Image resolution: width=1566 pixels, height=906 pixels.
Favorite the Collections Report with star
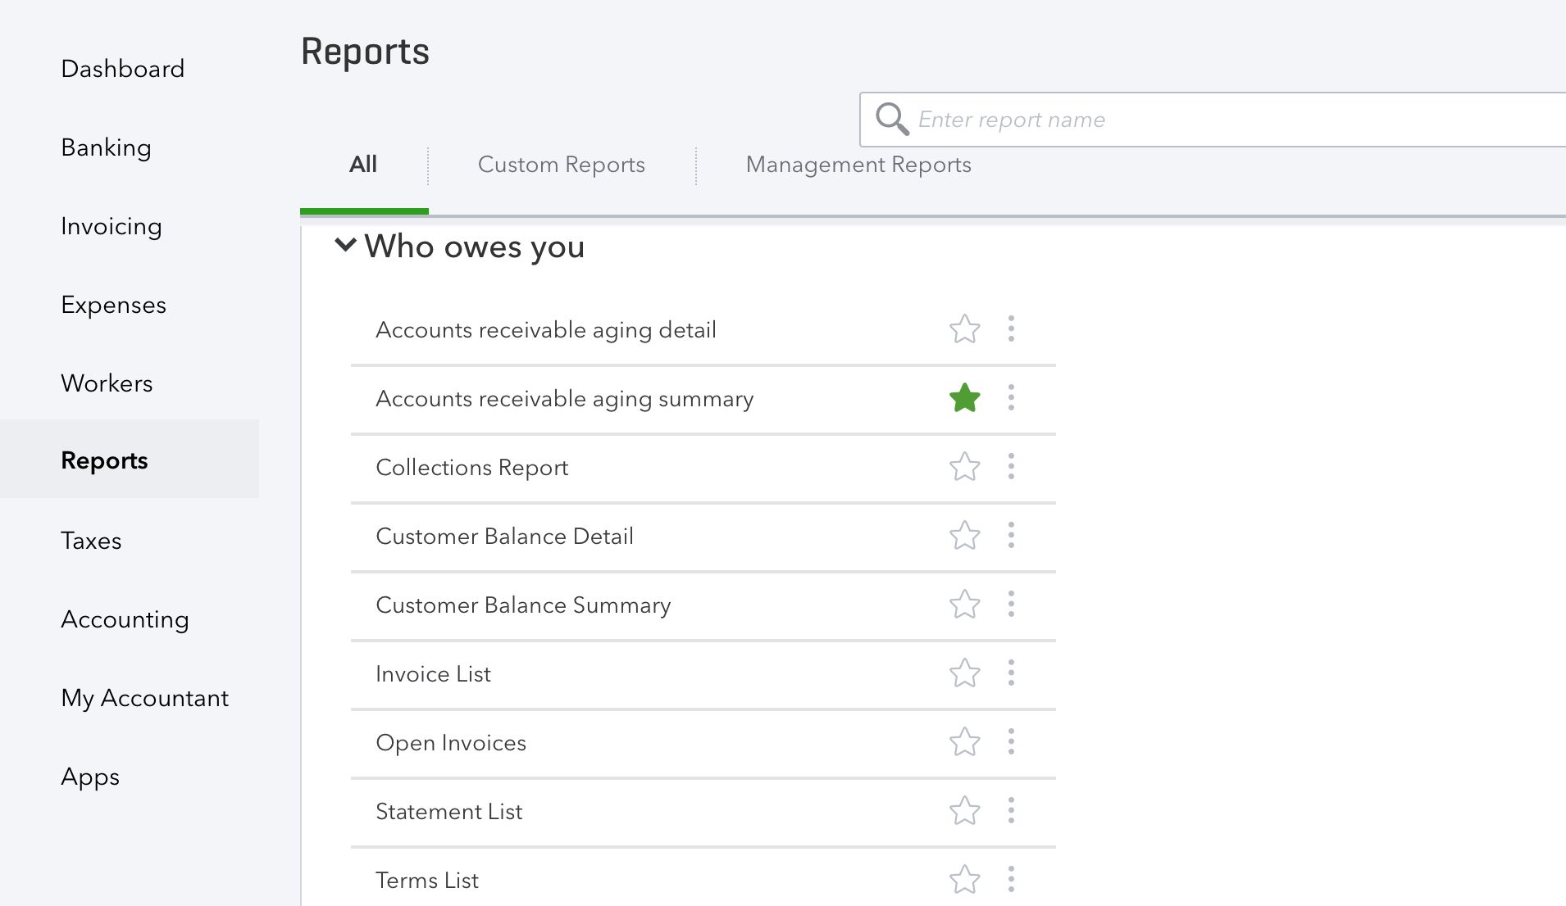[965, 467]
